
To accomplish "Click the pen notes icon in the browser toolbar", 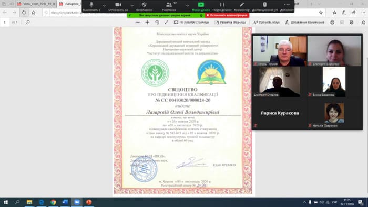I will pos(344,13).
